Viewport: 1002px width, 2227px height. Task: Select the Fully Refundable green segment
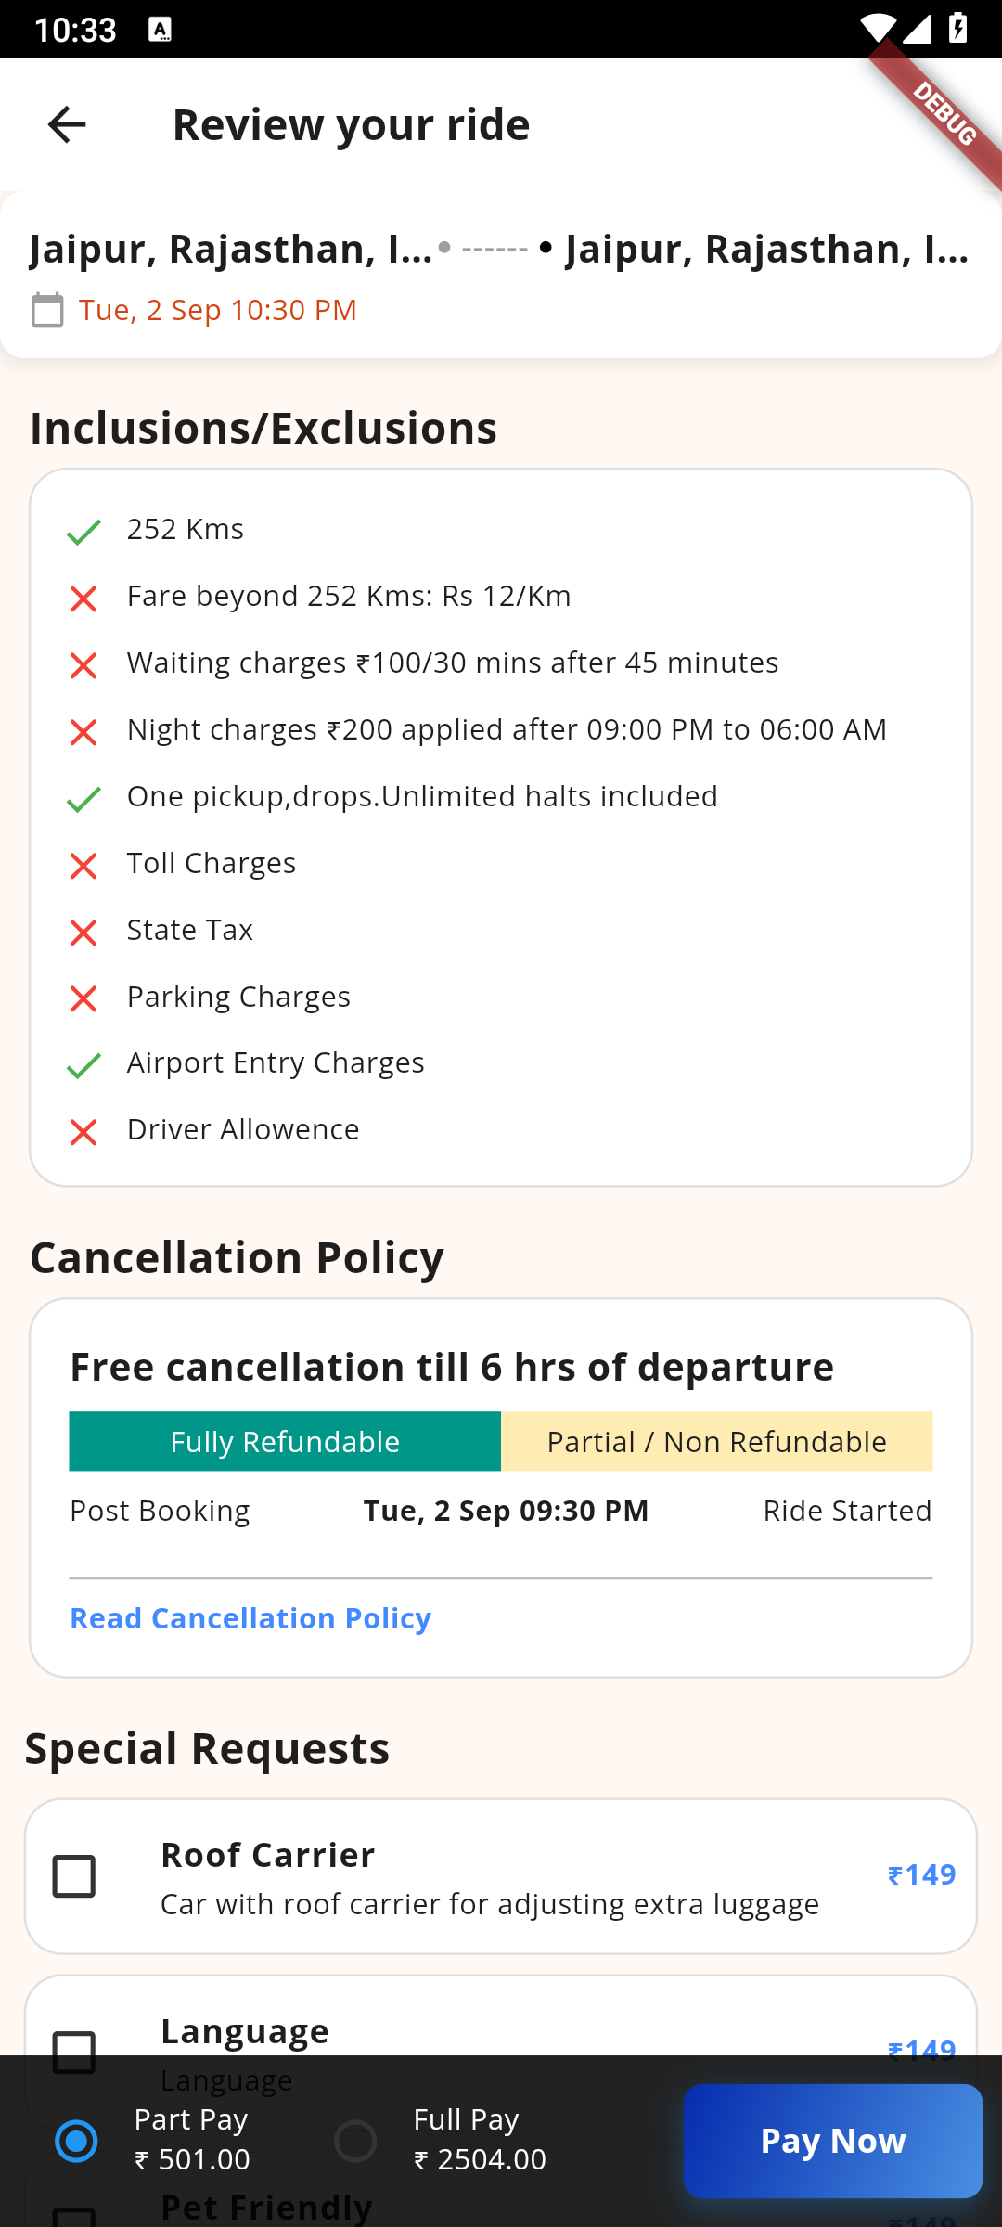click(x=285, y=1442)
